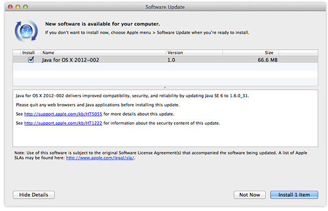Click the Install 1 Item button
The height and width of the screenshot is (211, 328).
click(x=294, y=194)
